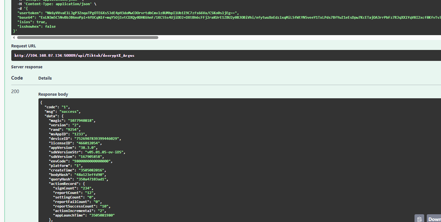Click the isshowhex false line
This screenshot has height=222, width=441.
tap(36, 26)
